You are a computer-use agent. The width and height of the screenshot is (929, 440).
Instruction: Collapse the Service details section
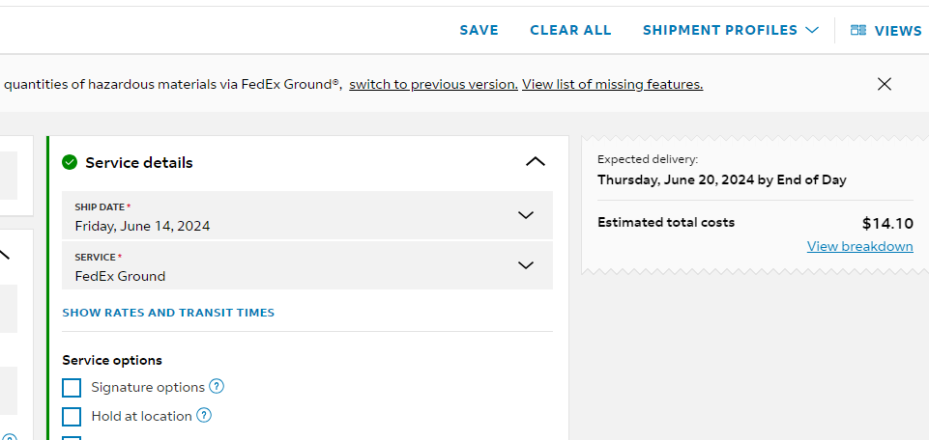[x=535, y=161]
